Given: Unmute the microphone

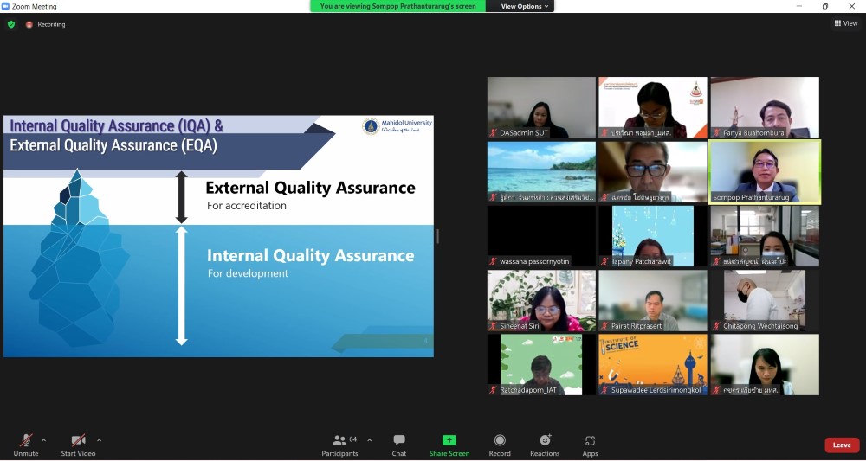Looking at the screenshot, I should click(26, 444).
